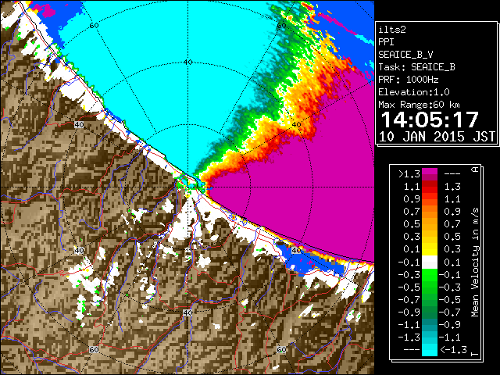Pick the bright green band of the colour bar

click(x=430, y=275)
